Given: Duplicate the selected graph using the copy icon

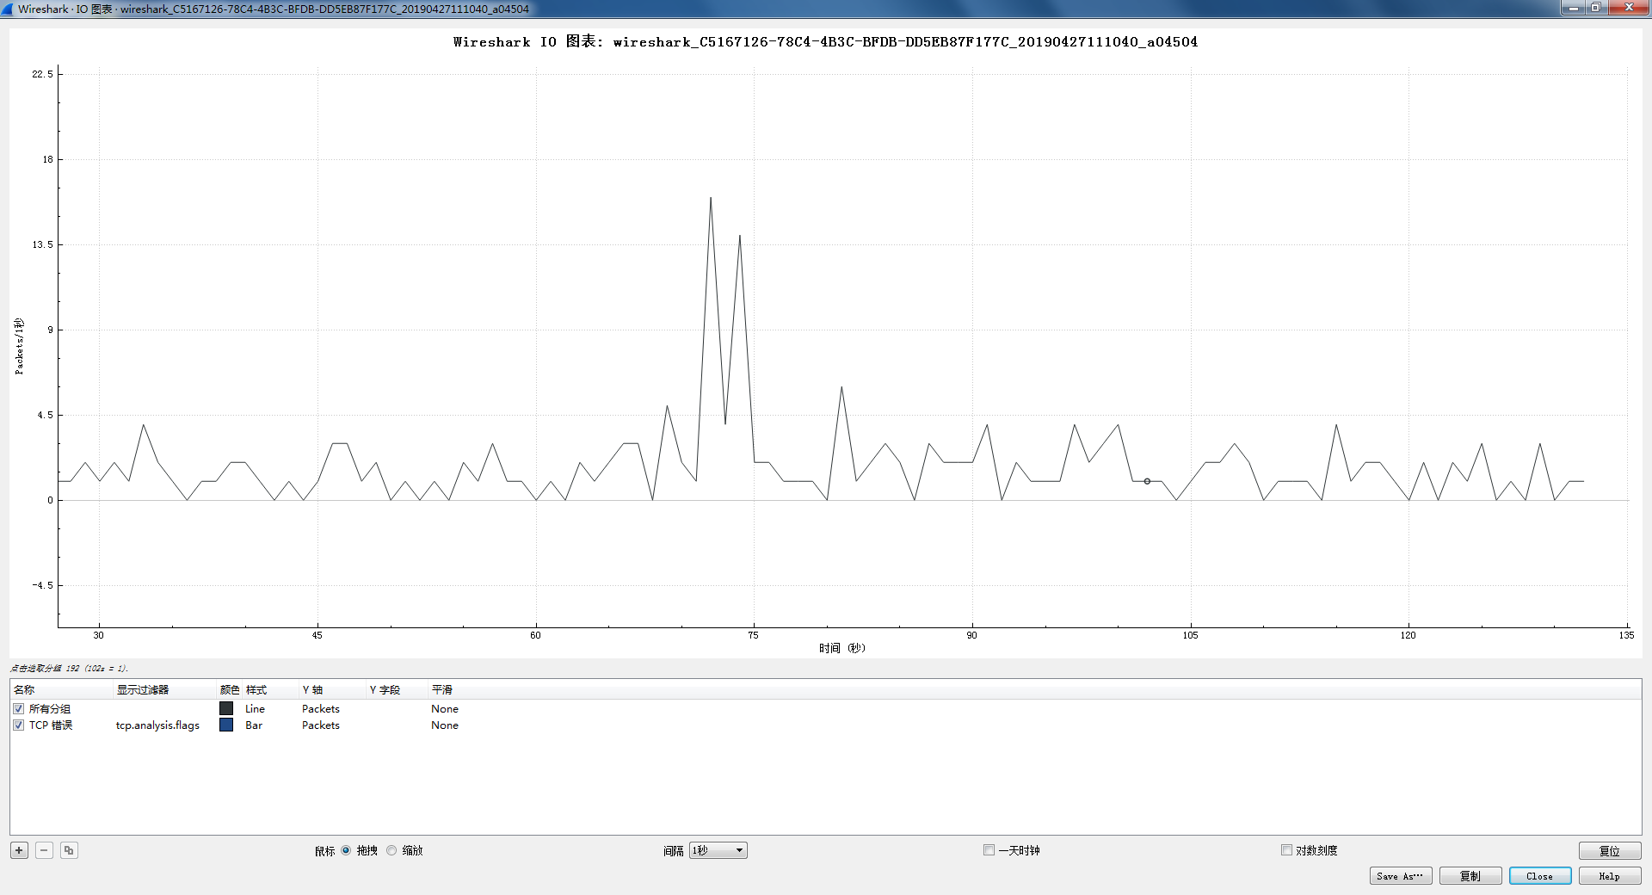Looking at the screenshot, I should 69,850.
